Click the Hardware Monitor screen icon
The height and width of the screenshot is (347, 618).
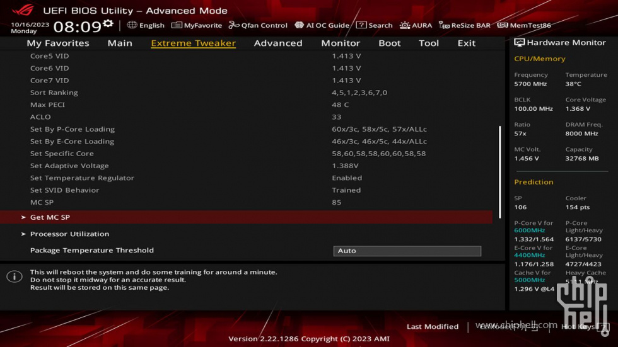pos(519,42)
